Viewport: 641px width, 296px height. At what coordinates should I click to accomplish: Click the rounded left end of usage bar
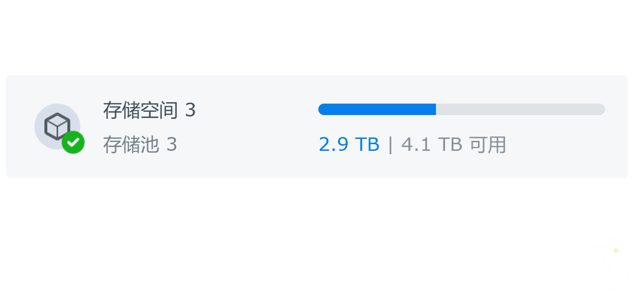(322, 109)
